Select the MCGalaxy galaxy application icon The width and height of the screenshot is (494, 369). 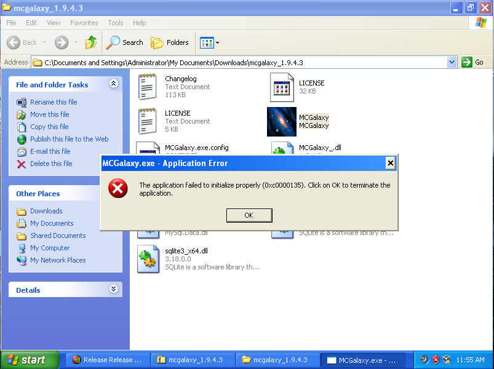point(282,122)
